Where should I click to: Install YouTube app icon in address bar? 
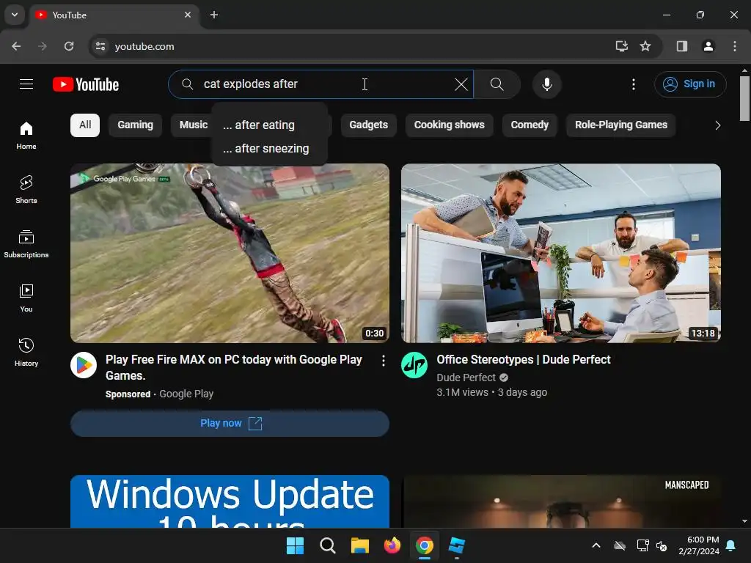[621, 46]
